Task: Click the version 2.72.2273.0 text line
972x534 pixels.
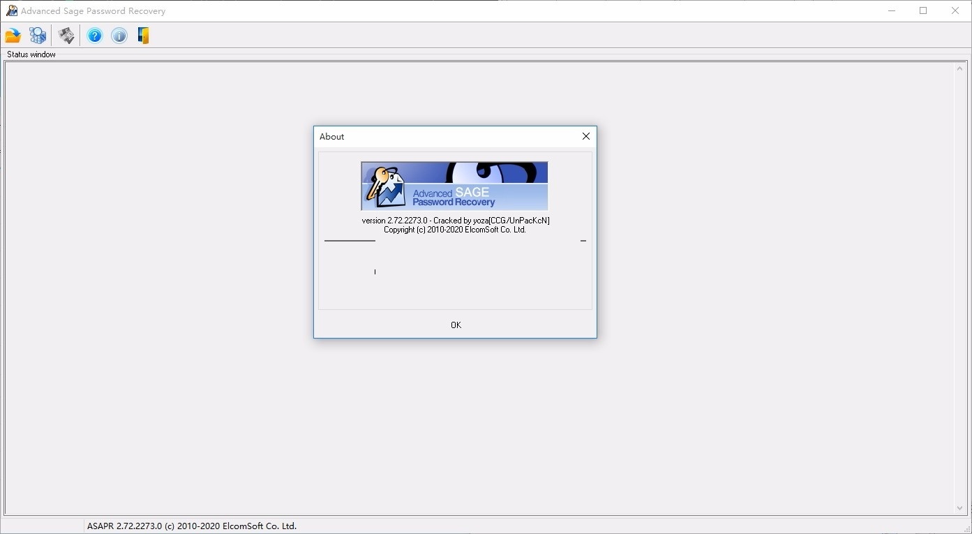Action: 456,221
